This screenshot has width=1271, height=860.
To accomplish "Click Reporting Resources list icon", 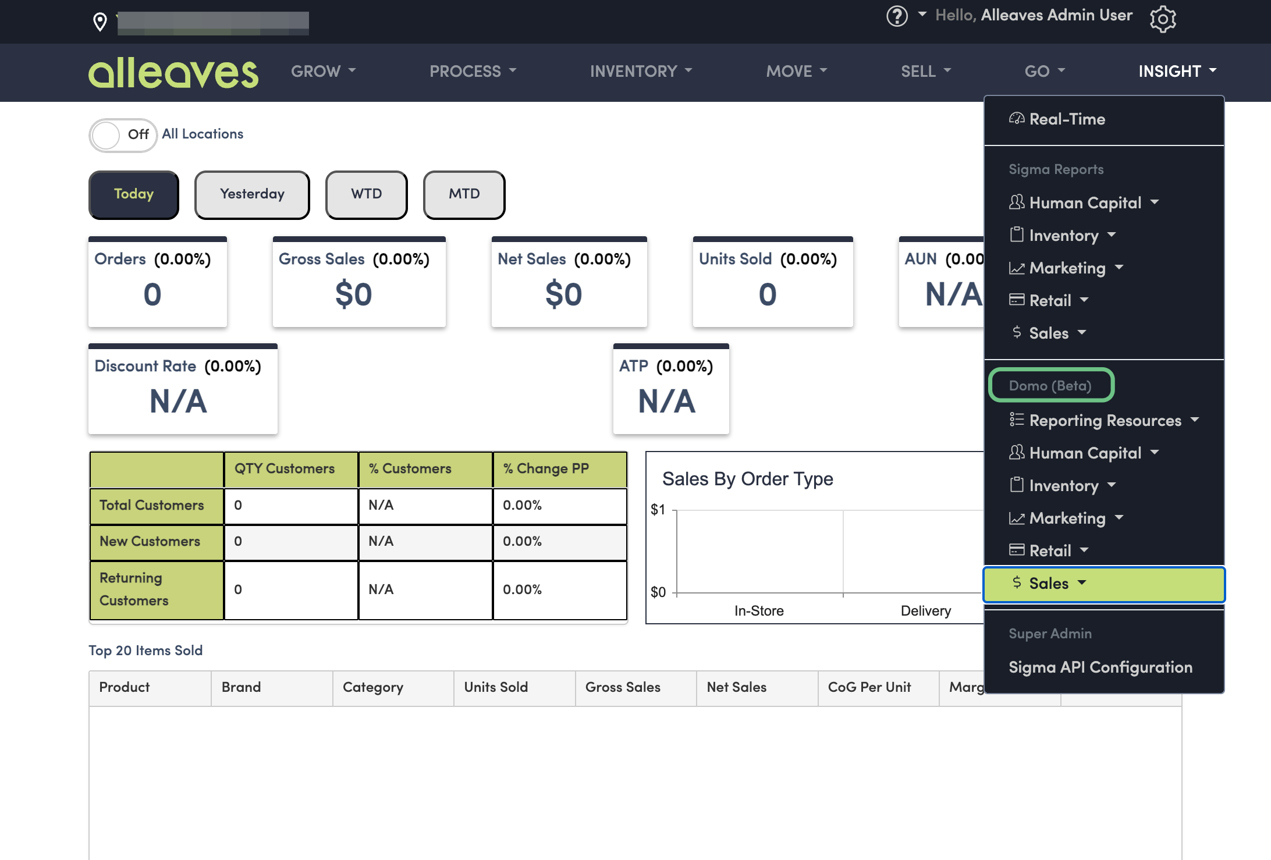I will pyautogui.click(x=1017, y=420).
